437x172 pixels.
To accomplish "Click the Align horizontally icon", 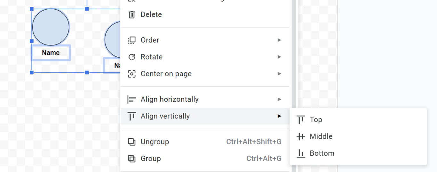I will point(131,99).
